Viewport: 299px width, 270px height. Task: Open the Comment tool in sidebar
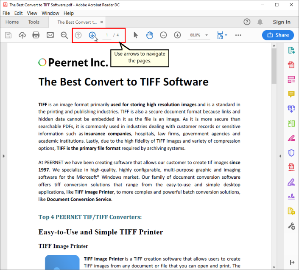pos(291,94)
